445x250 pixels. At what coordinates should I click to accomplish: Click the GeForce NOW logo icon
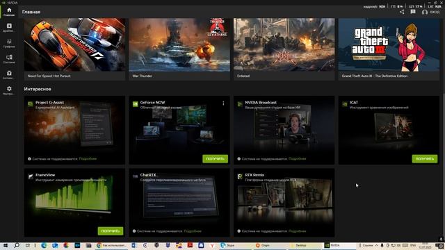[x=136, y=104]
